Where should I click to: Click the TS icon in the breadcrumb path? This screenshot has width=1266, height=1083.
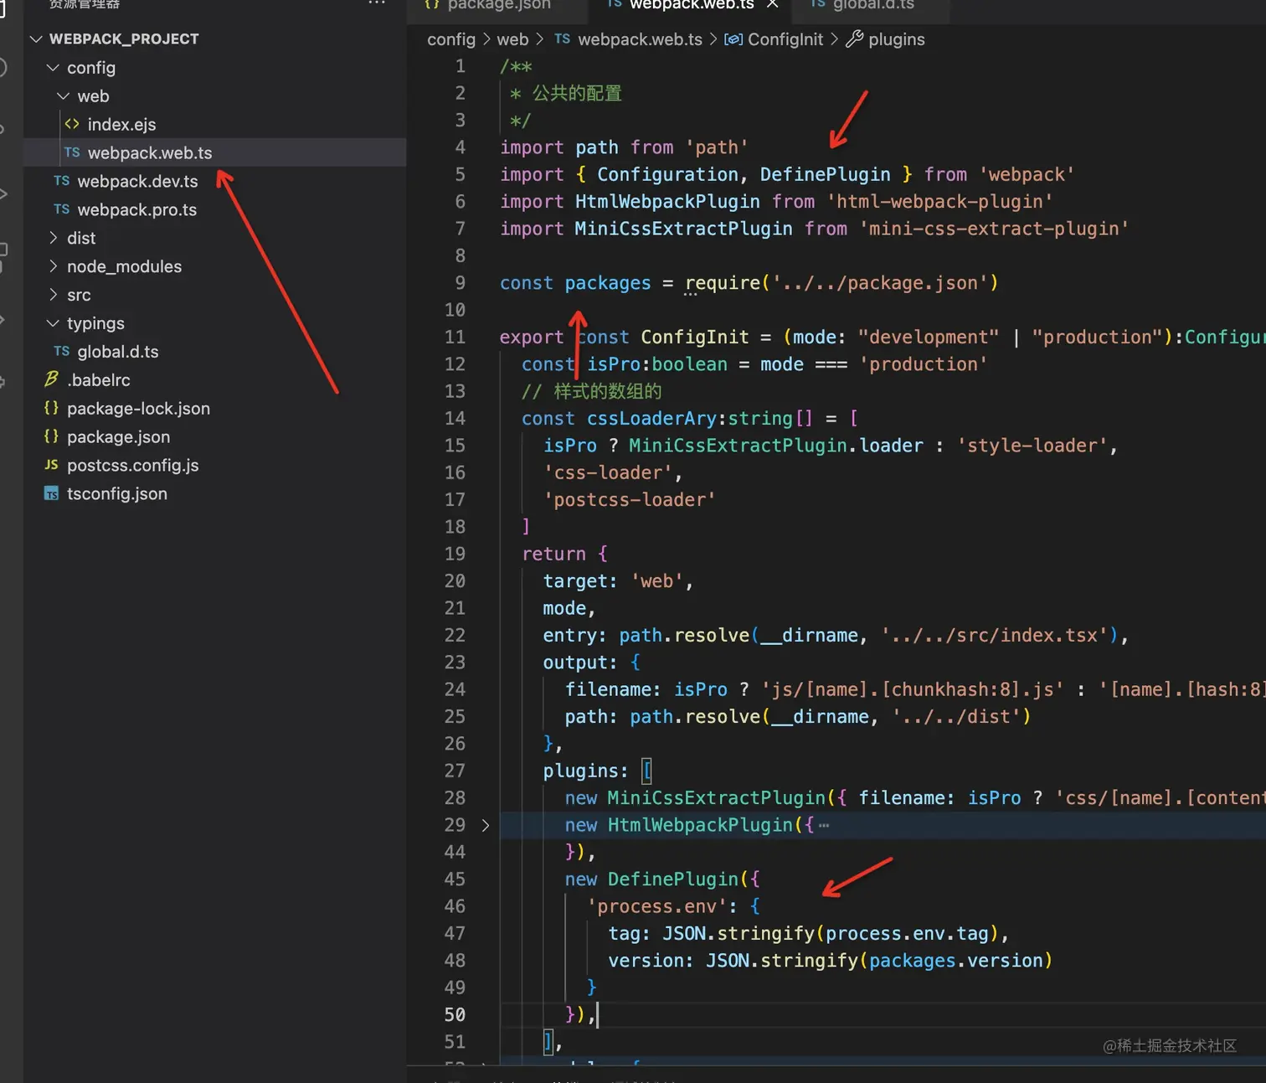[563, 39]
